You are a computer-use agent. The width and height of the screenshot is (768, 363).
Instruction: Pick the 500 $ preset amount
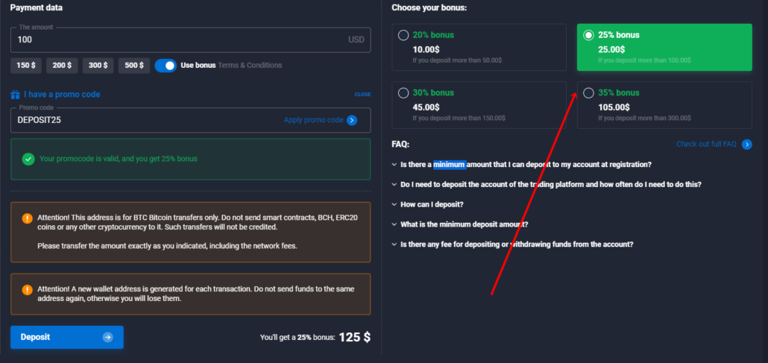pos(133,66)
